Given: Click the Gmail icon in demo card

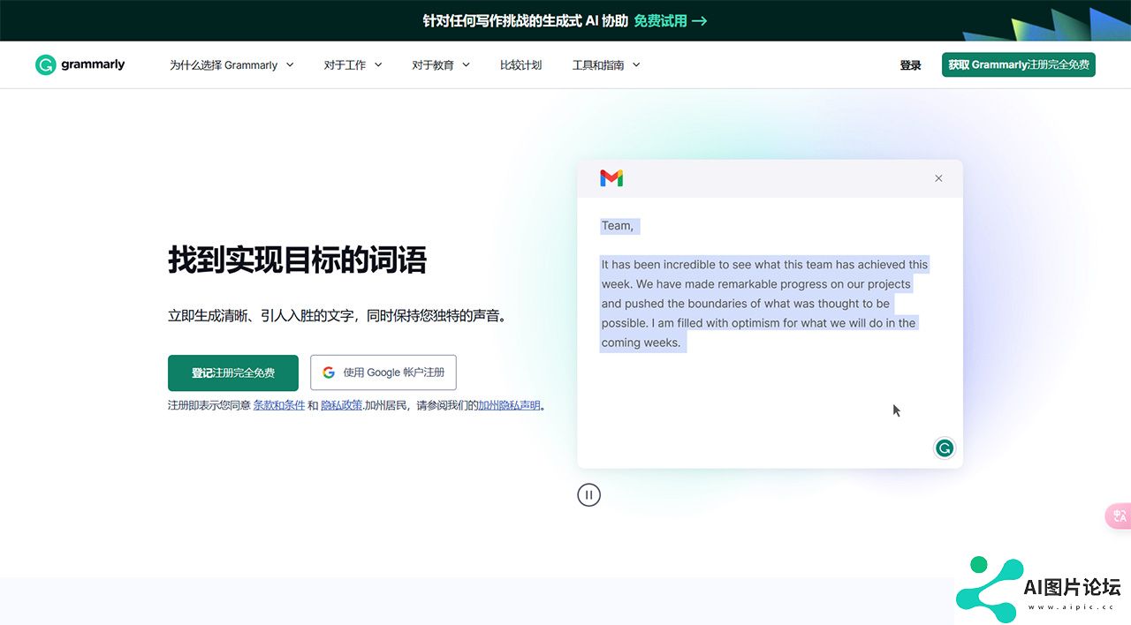Looking at the screenshot, I should [x=611, y=178].
